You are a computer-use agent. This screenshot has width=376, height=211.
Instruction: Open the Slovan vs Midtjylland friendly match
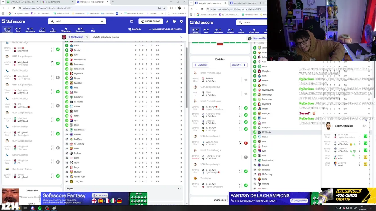(x=32, y=176)
